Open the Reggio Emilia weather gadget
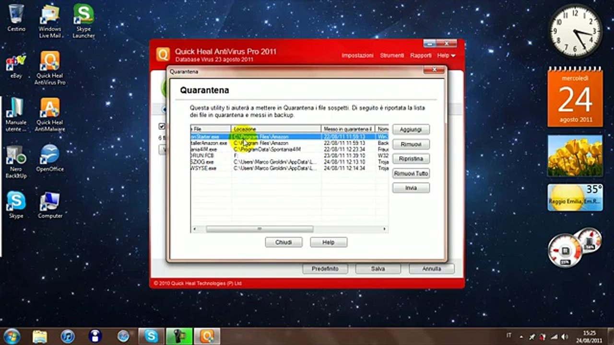The width and height of the screenshot is (614, 345). [575, 197]
